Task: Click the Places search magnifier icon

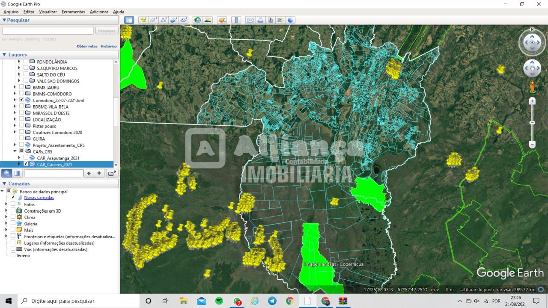Action: [7, 173]
